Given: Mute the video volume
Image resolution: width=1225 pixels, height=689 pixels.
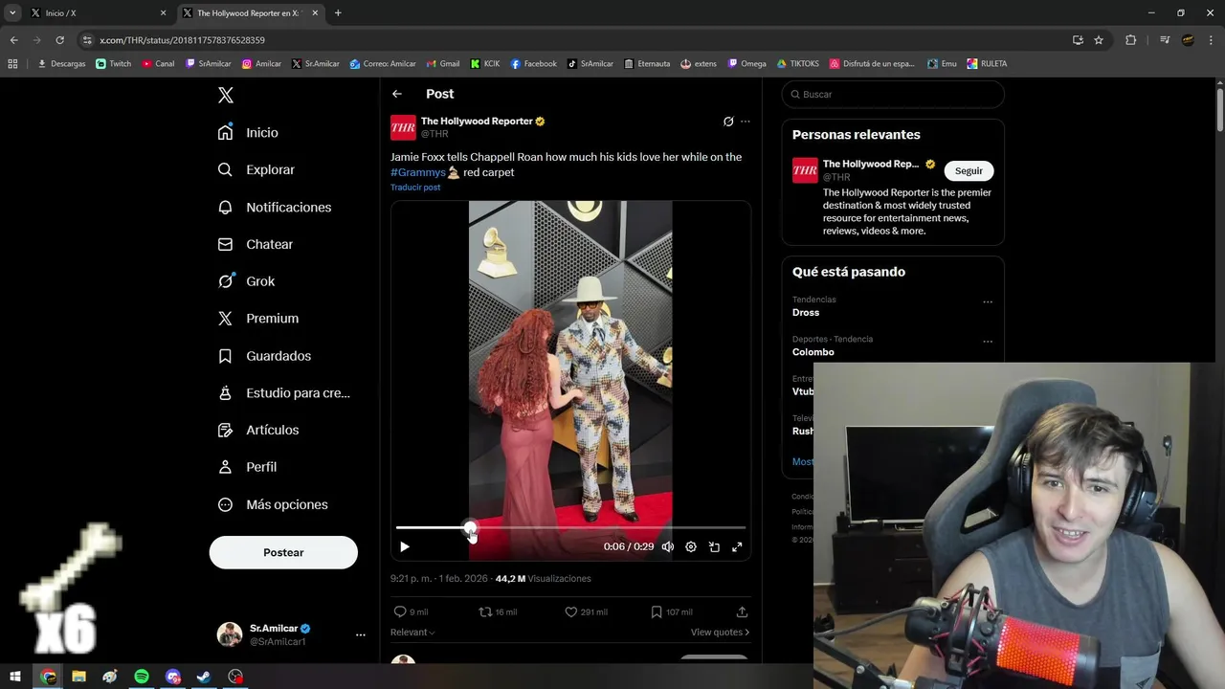Looking at the screenshot, I should (668, 546).
